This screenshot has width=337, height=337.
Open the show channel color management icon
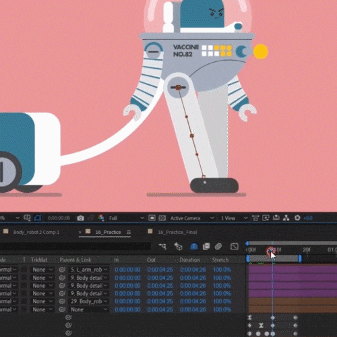point(101,218)
